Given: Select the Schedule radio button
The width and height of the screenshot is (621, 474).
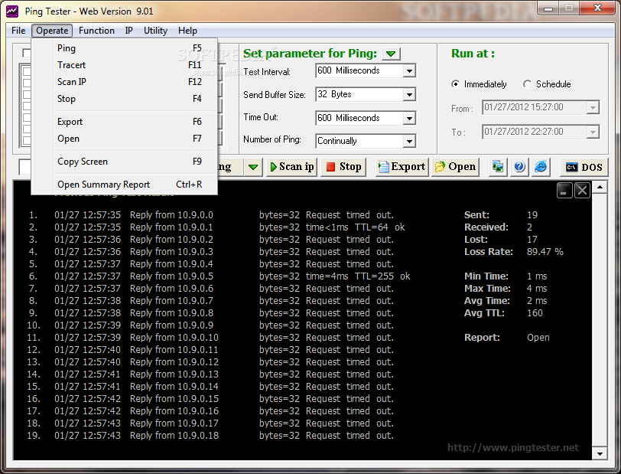Looking at the screenshot, I should 527,84.
